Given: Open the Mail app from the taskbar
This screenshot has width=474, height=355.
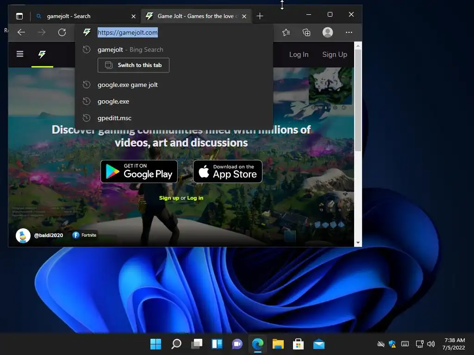Looking at the screenshot, I should (319, 344).
